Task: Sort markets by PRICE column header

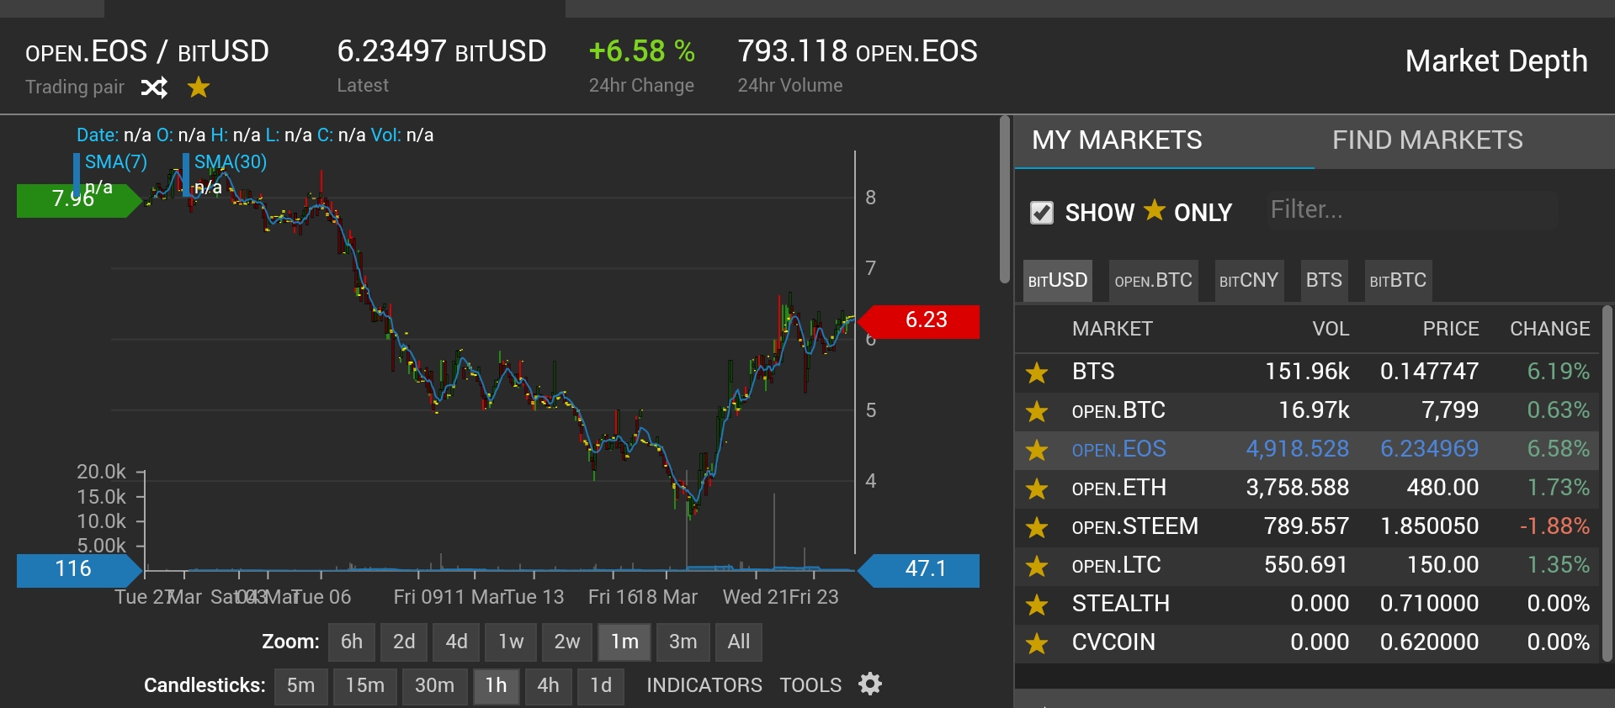Action: [x=1451, y=329]
